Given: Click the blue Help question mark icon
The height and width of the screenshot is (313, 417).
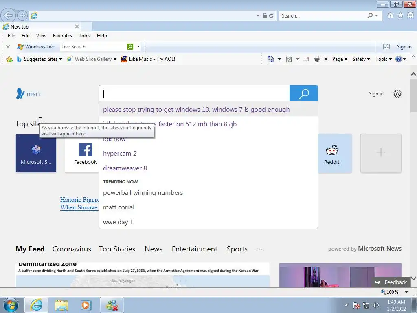Looking at the screenshot, I should (398, 59).
